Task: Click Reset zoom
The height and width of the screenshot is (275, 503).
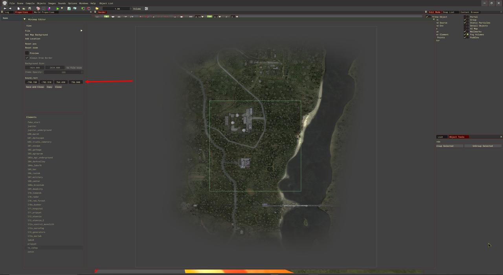Action: point(31,47)
